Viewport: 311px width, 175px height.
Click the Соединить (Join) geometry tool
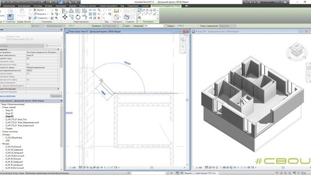pyautogui.click(x=40, y=18)
